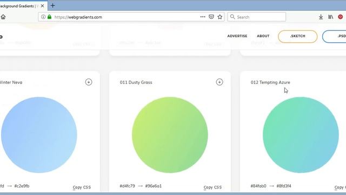
Task: Click the Pocket save icon
Action: click(211, 17)
